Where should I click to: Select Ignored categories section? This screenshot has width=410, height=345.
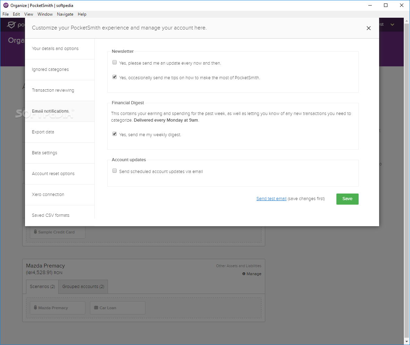[60, 69]
